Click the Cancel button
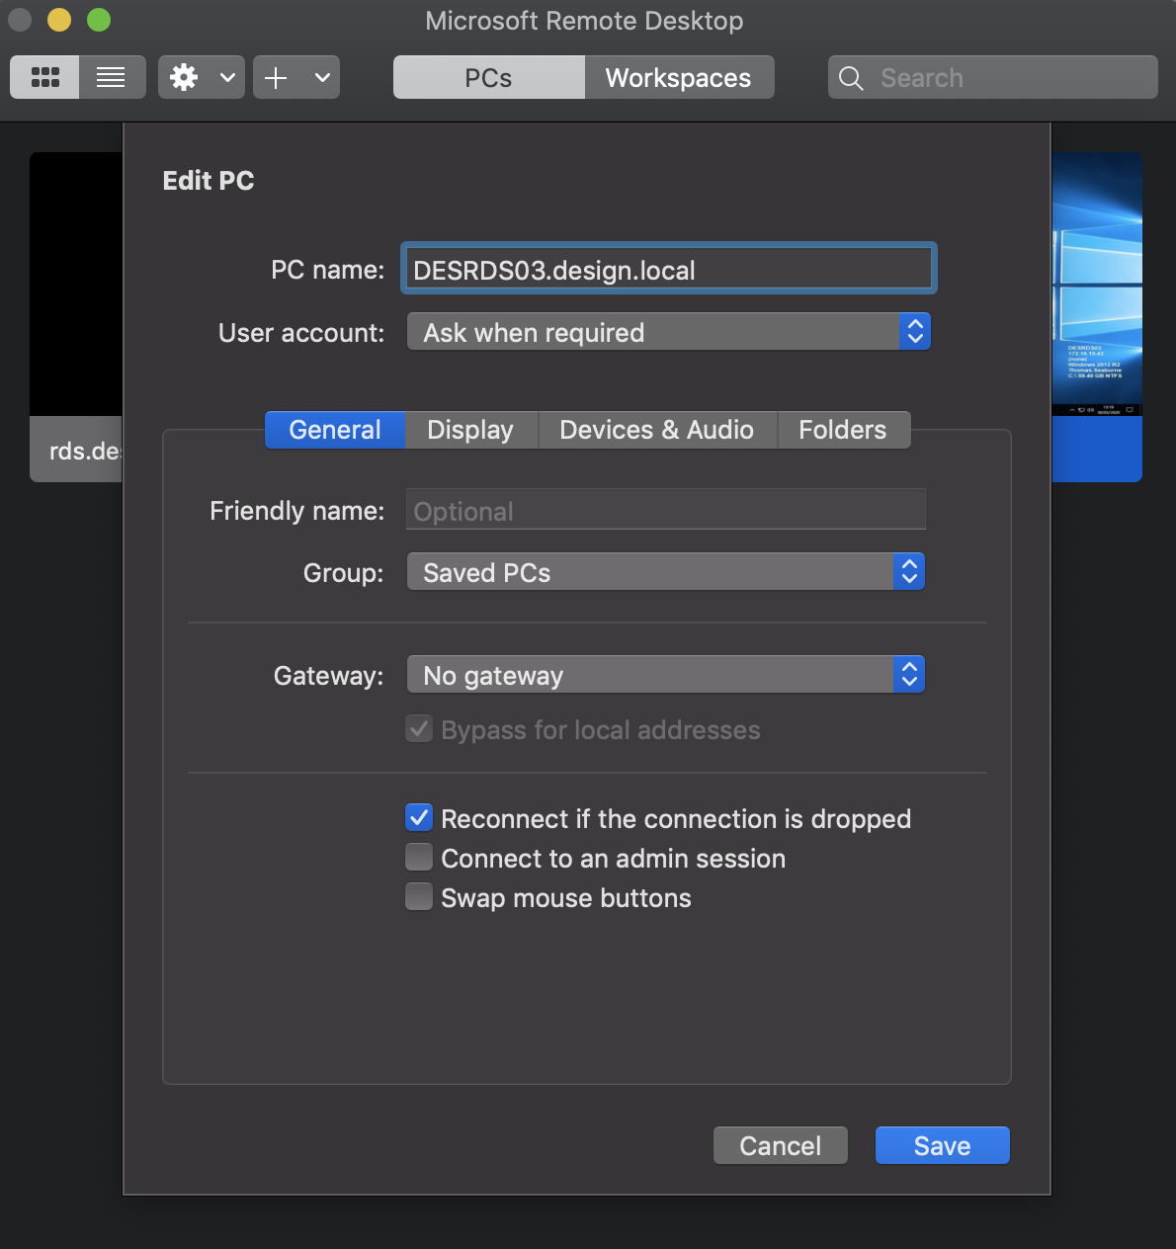 (x=781, y=1145)
